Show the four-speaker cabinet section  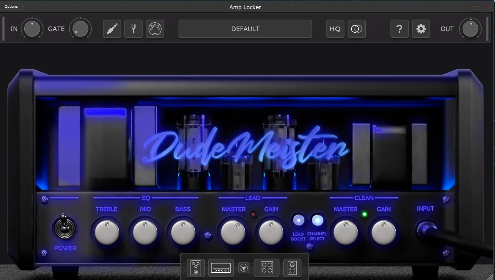coord(267,267)
